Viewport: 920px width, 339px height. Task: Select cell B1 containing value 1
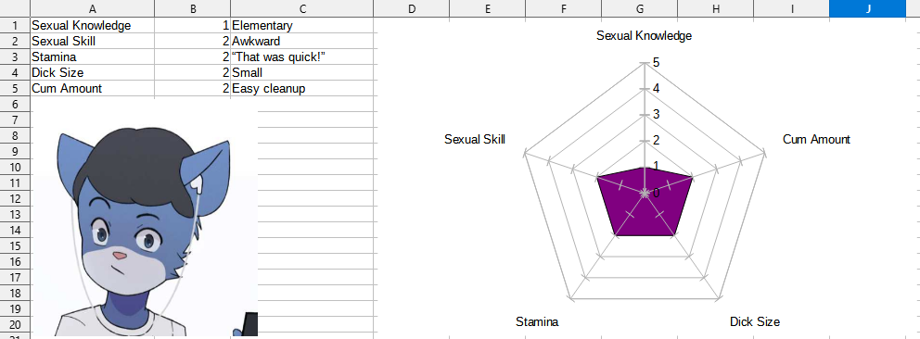pyautogui.click(x=193, y=26)
